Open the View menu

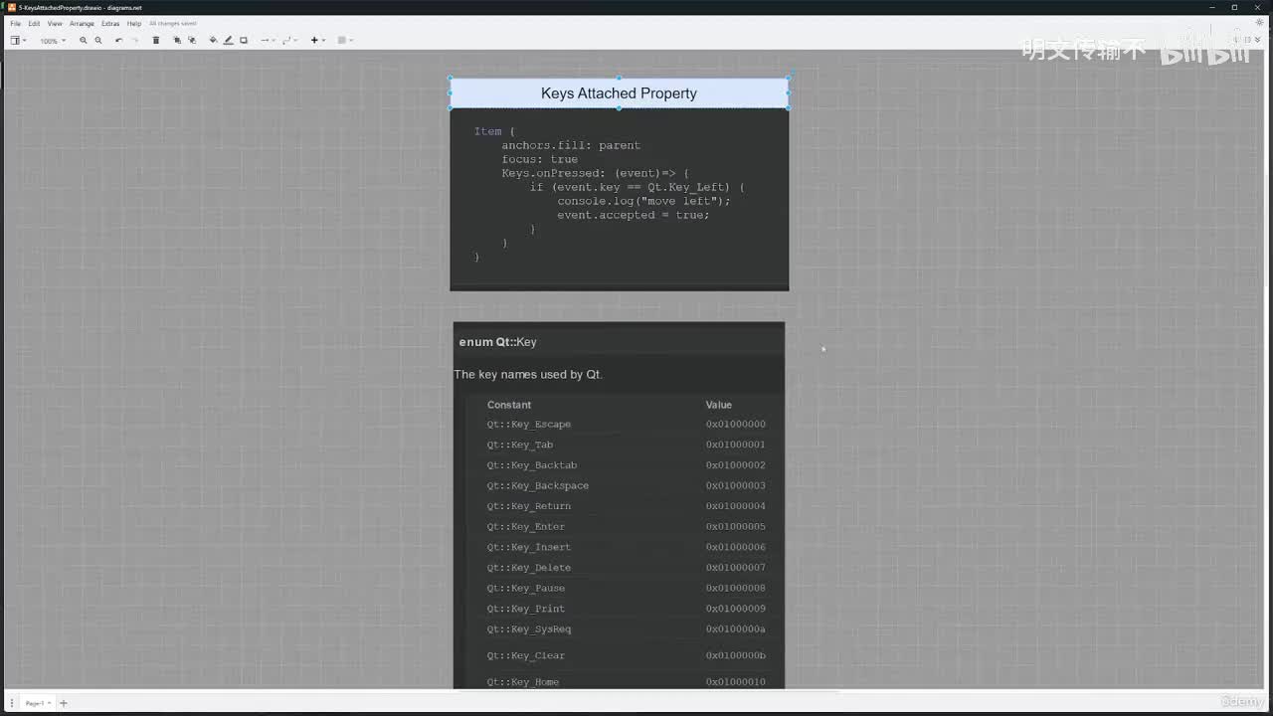click(55, 23)
